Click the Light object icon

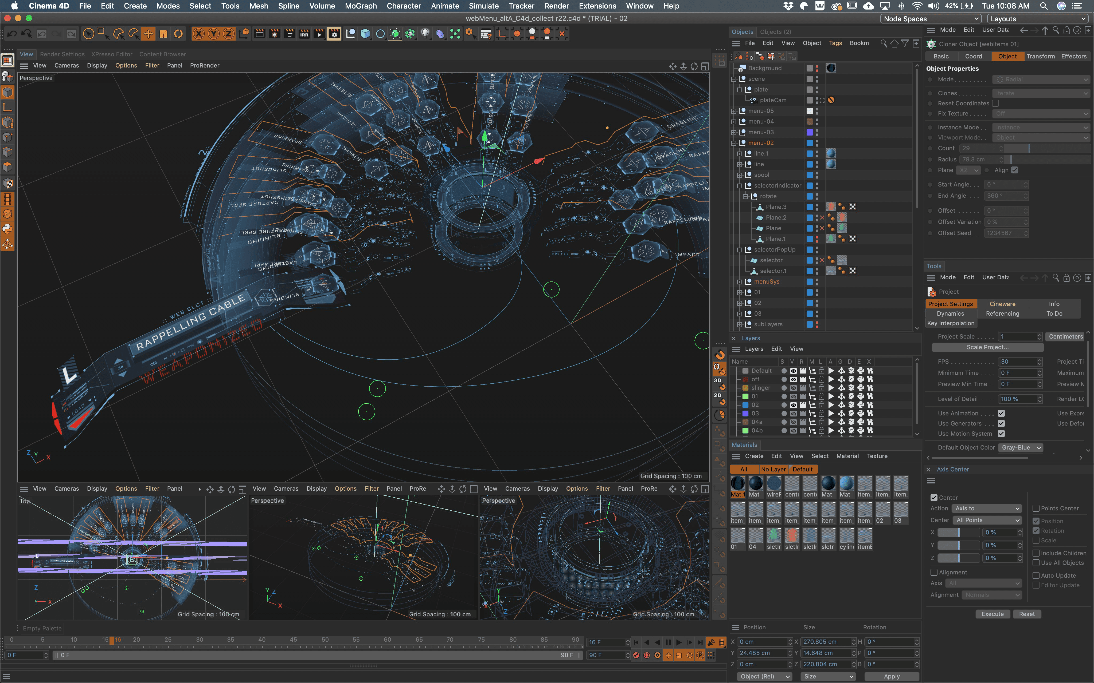pyautogui.click(x=425, y=34)
